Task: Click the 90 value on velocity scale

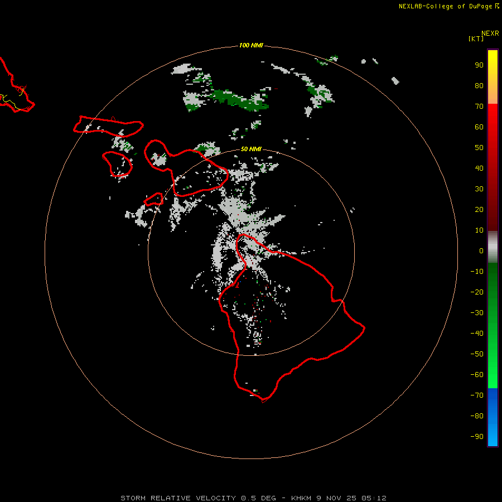Action: 479,65
